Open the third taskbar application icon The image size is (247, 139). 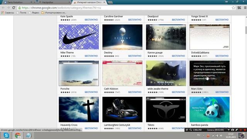click(29, 136)
